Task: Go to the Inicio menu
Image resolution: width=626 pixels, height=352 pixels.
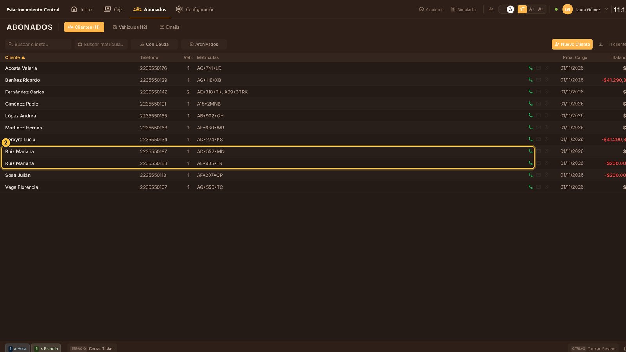Action: [81, 9]
